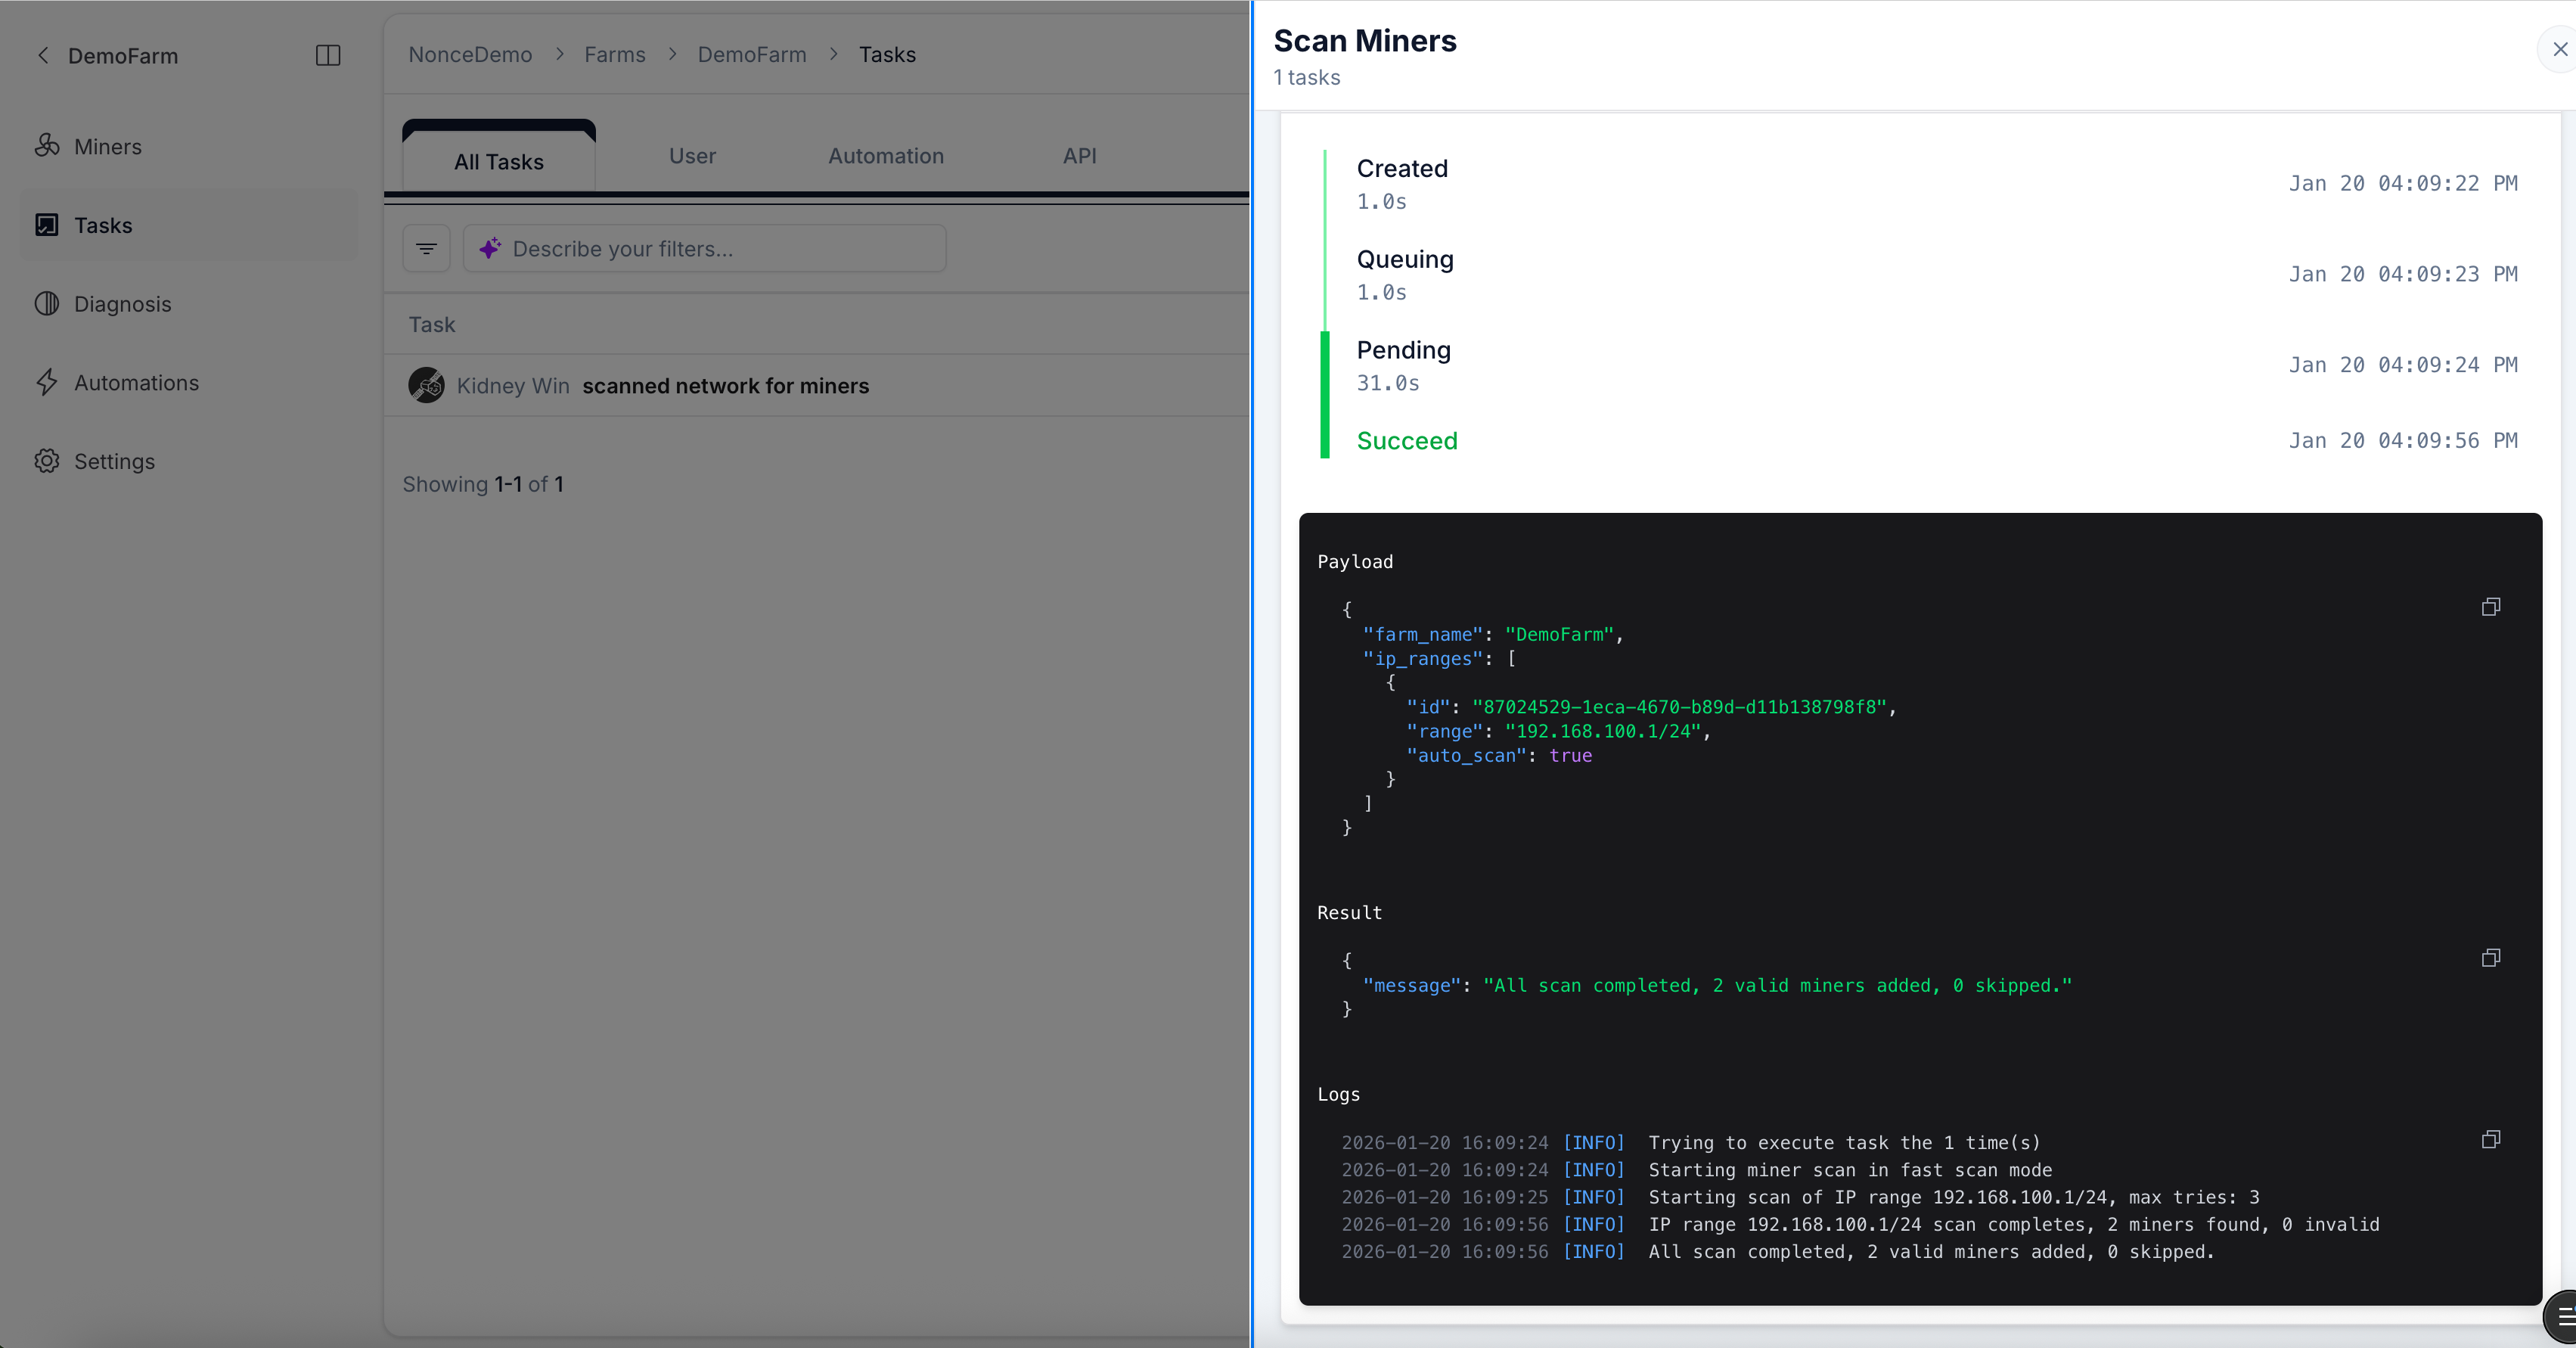Screen dimensions: 2576x1348
Task: Open Diagnosis from the sidebar icon
Action: [x=47, y=304]
